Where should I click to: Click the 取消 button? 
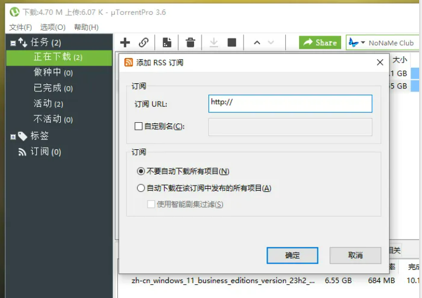pos(355,256)
